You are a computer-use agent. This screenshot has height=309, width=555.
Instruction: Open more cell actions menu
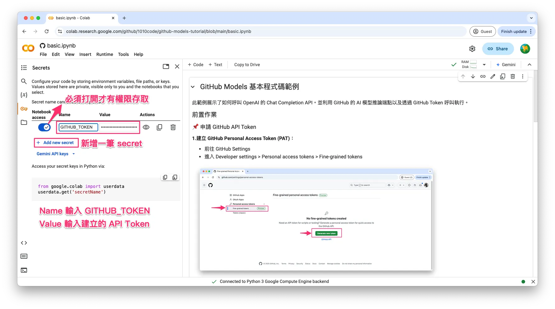click(523, 76)
